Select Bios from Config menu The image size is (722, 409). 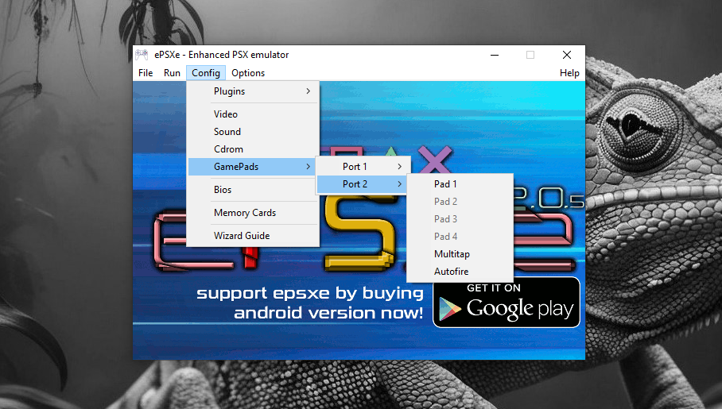pyautogui.click(x=223, y=191)
